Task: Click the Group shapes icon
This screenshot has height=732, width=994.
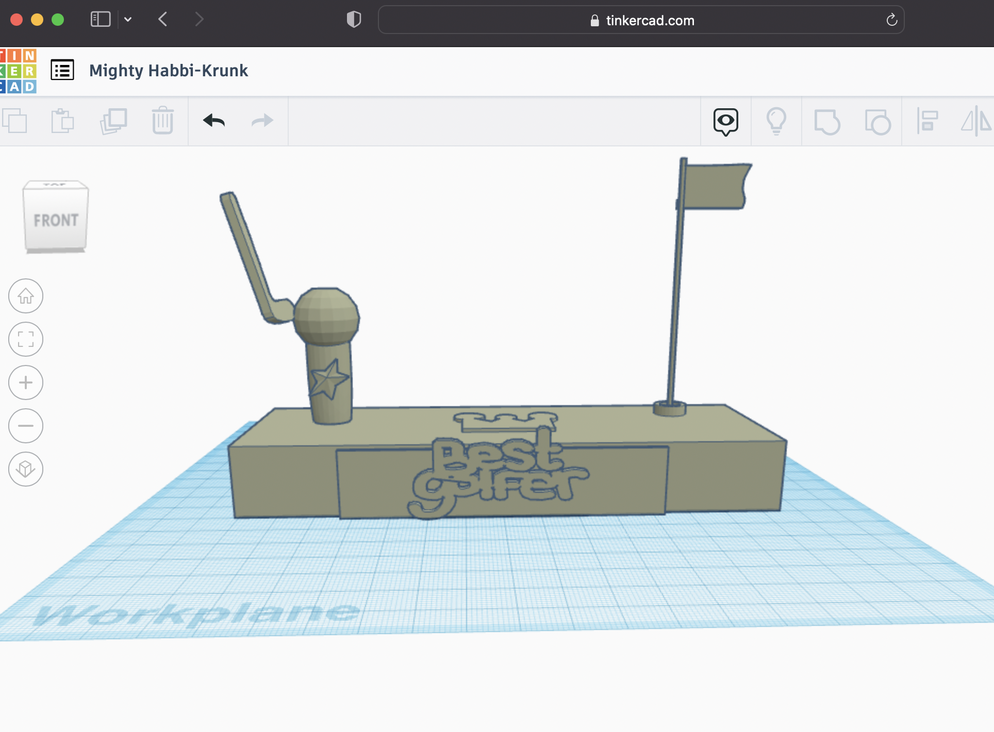Action: click(827, 122)
